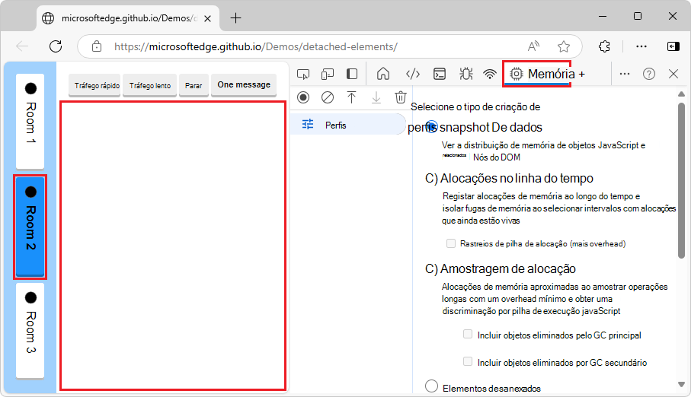Open the DevTools more options ellipsis menu
This screenshot has width=691, height=397.
(x=624, y=74)
